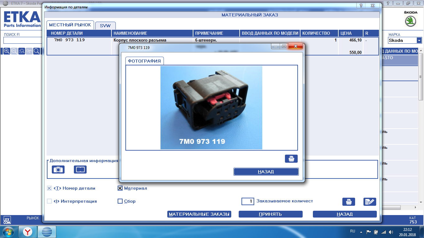Click ВВОД ДАННЫХ ПО МОДЕЛИ column header
This screenshot has width=424, height=238.
tap(270, 33)
